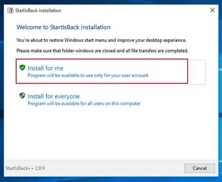Click the 'Please make sure that folder windows are closed' sentence
The image size is (222, 182).
pos(103,51)
